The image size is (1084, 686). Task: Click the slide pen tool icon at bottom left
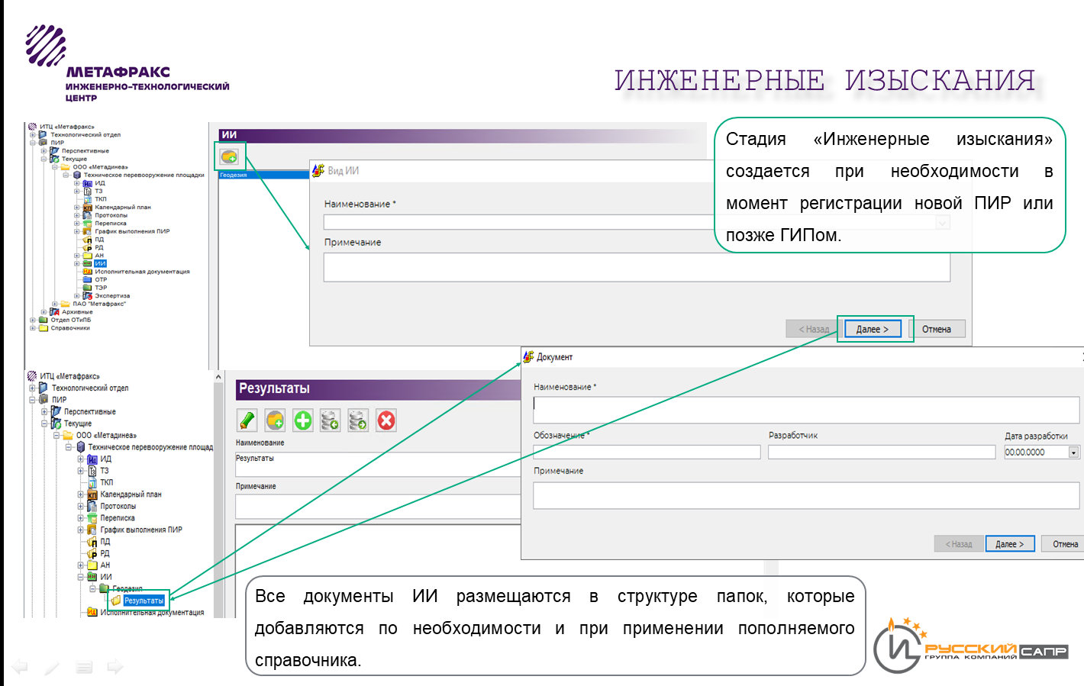(x=51, y=668)
